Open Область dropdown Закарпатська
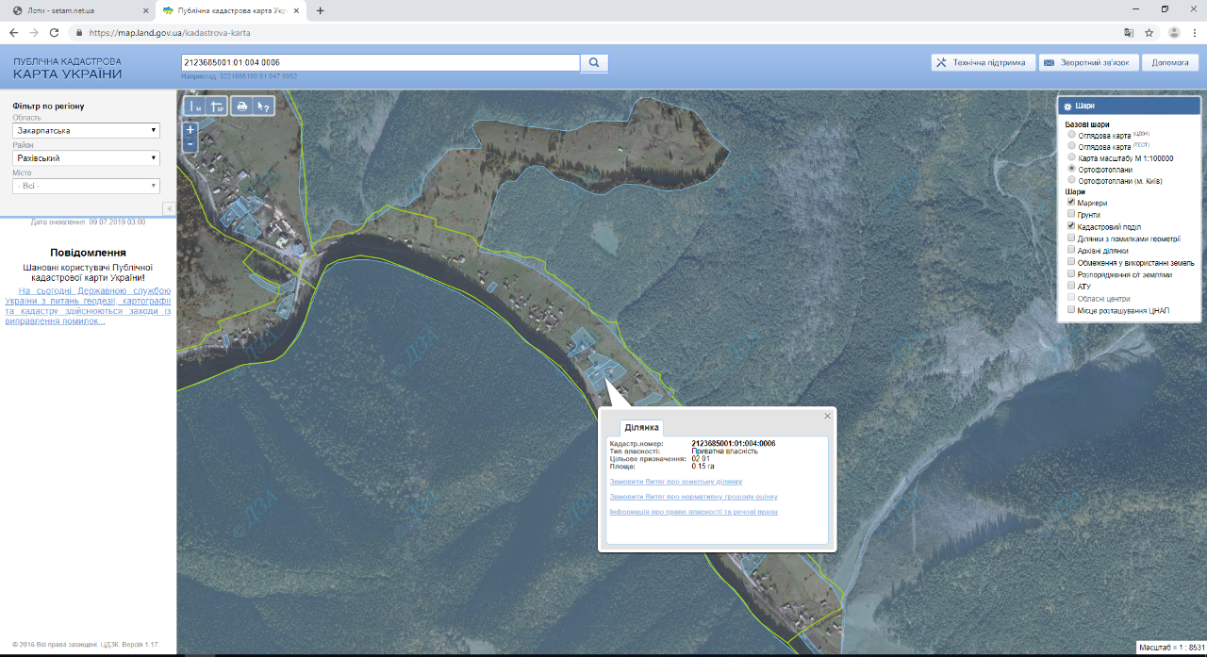The width and height of the screenshot is (1207, 657). [86, 131]
